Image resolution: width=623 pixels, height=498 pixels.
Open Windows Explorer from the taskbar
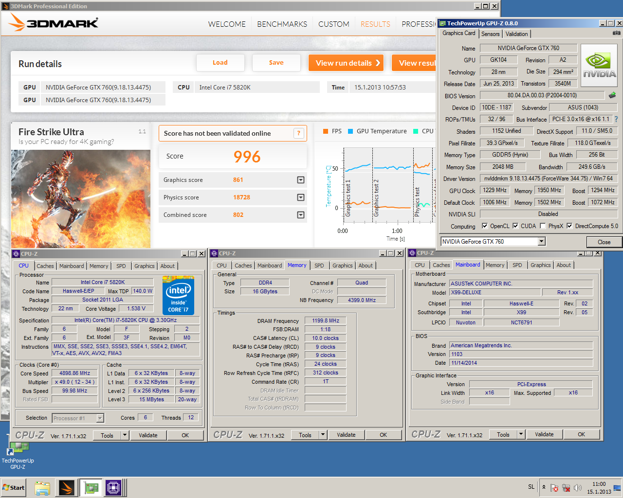(x=42, y=488)
